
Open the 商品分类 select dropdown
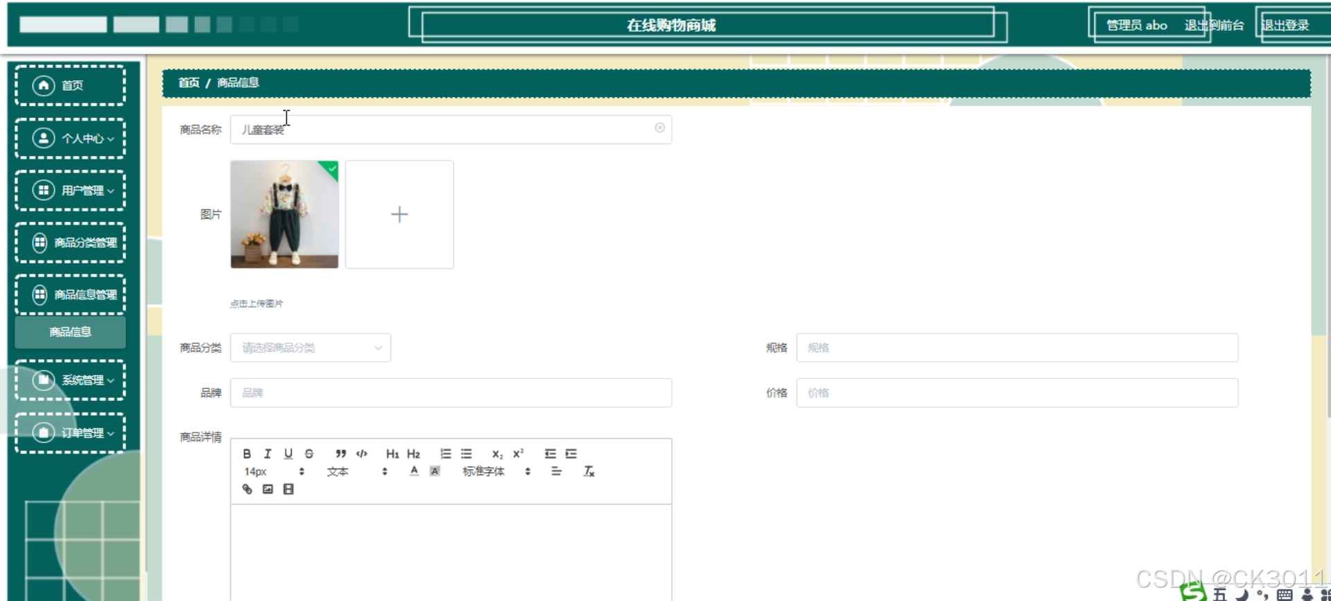[311, 347]
